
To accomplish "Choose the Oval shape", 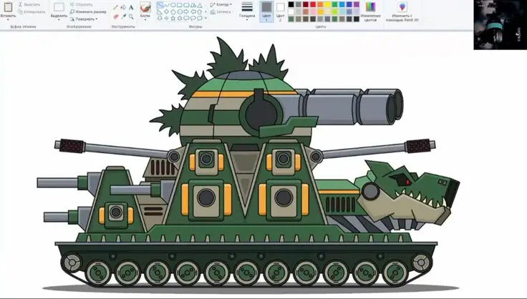I will pos(173,5).
